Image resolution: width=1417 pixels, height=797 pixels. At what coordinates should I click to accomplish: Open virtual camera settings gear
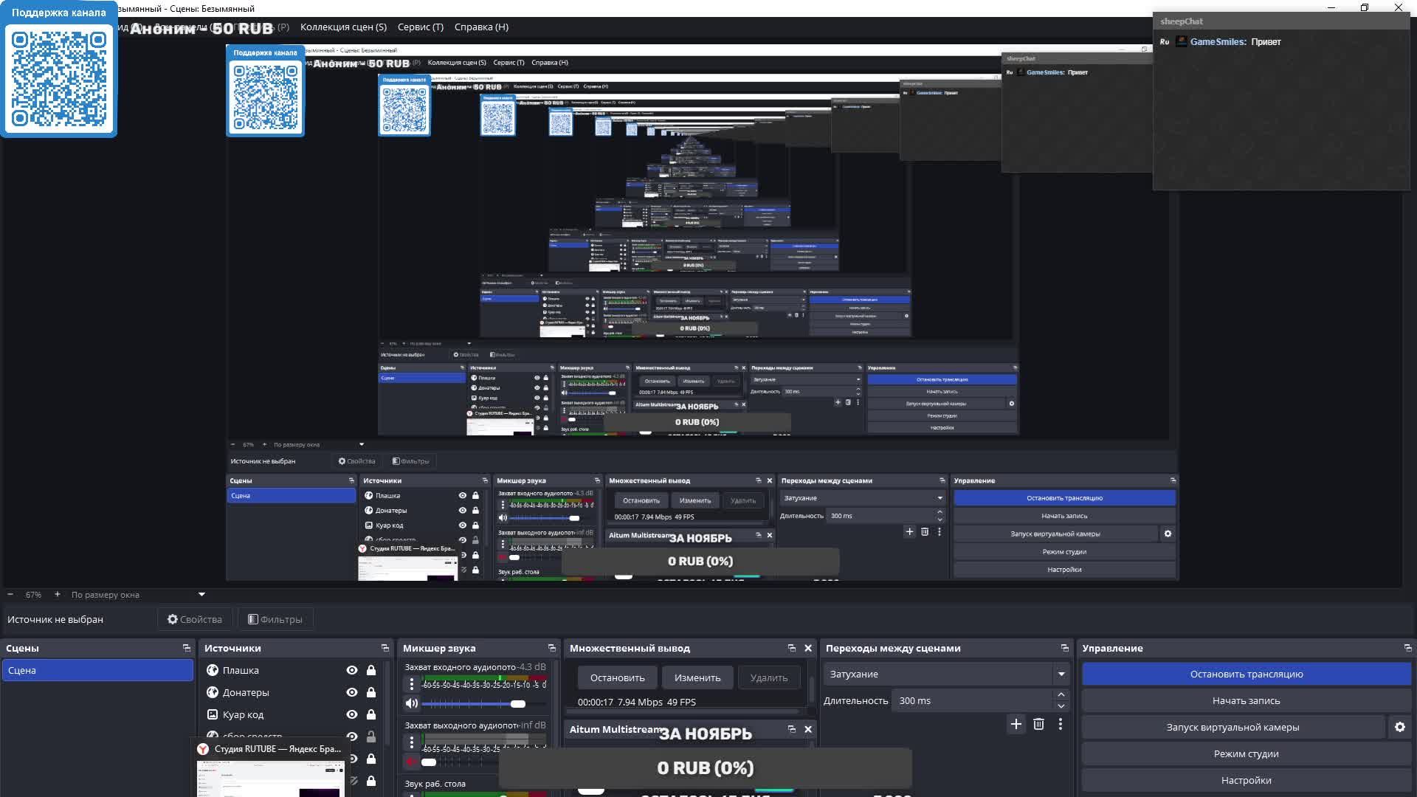coord(1399,727)
